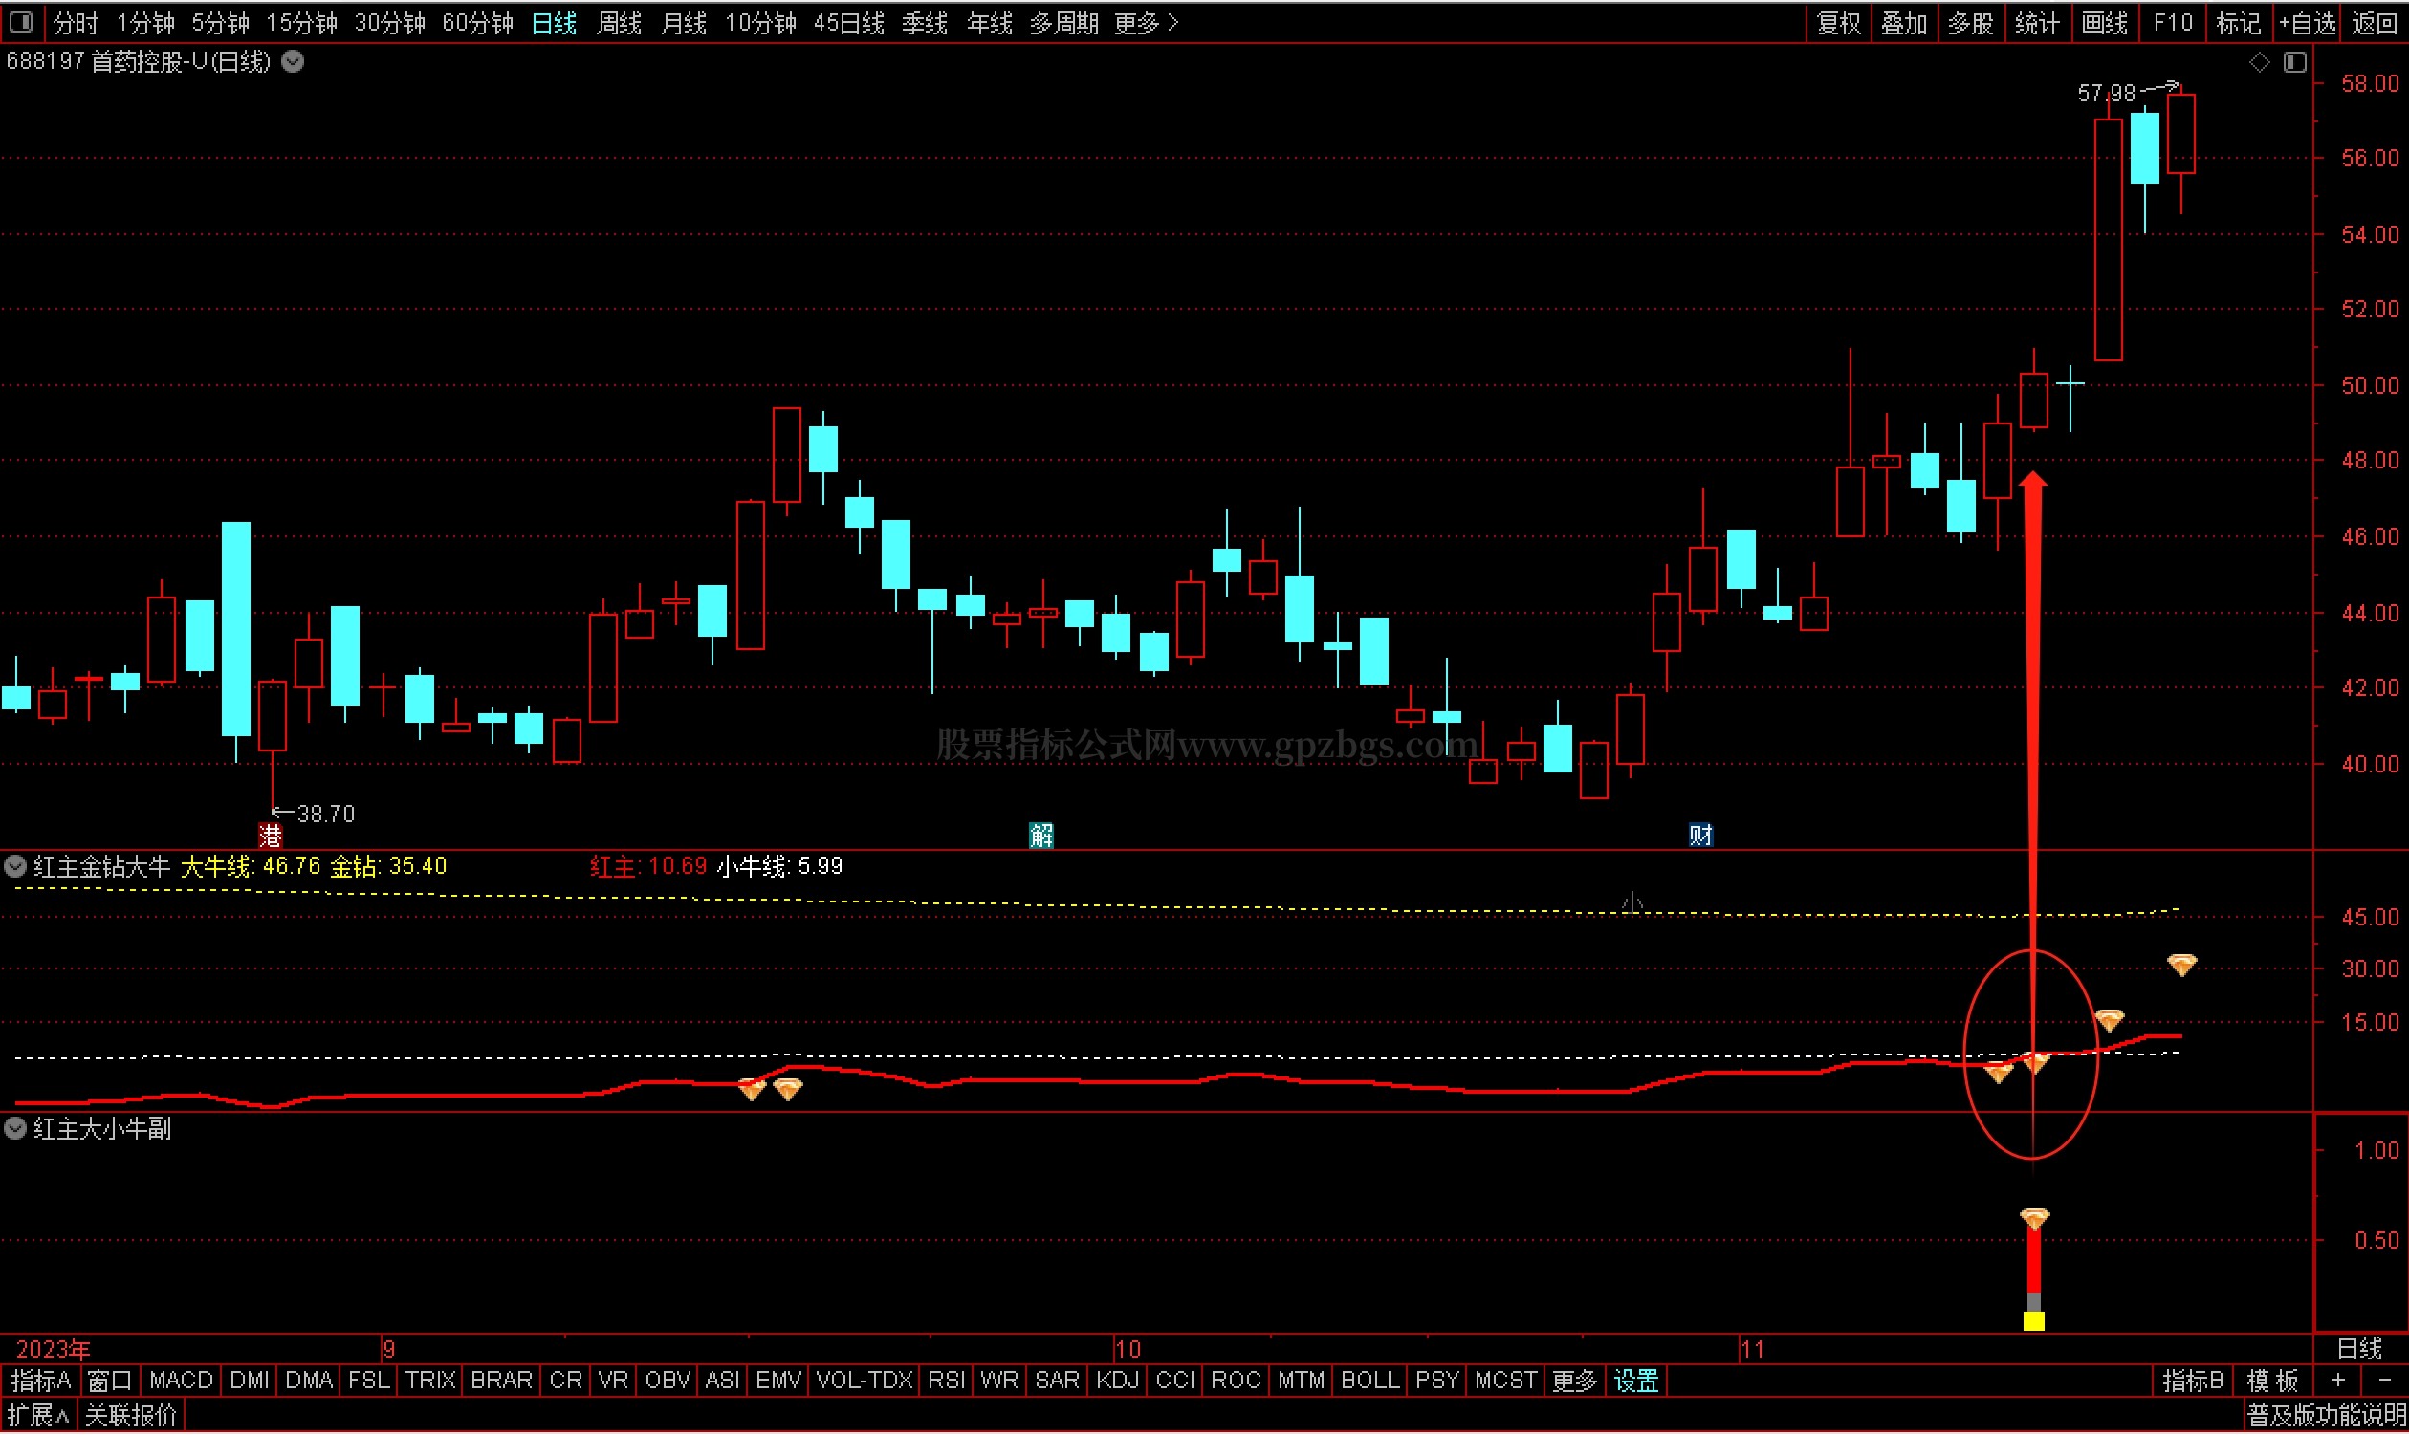Select DMI indicator
This screenshot has width=2409, height=1435.
(x=250, y=1381)
